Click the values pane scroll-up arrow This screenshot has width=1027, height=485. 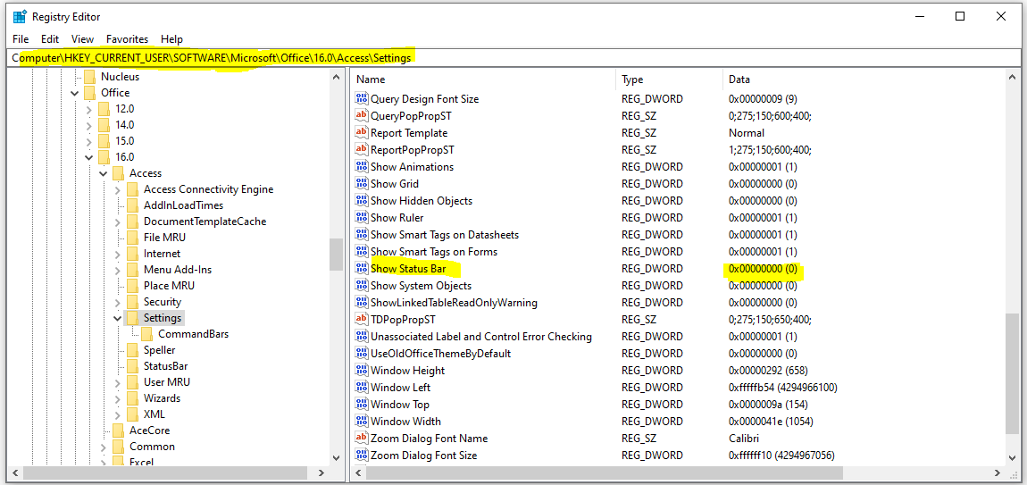click(x=1012, y=78)
